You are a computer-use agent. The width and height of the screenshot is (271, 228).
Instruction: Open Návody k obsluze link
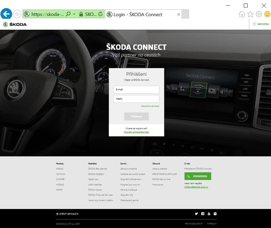coord(129,190)
